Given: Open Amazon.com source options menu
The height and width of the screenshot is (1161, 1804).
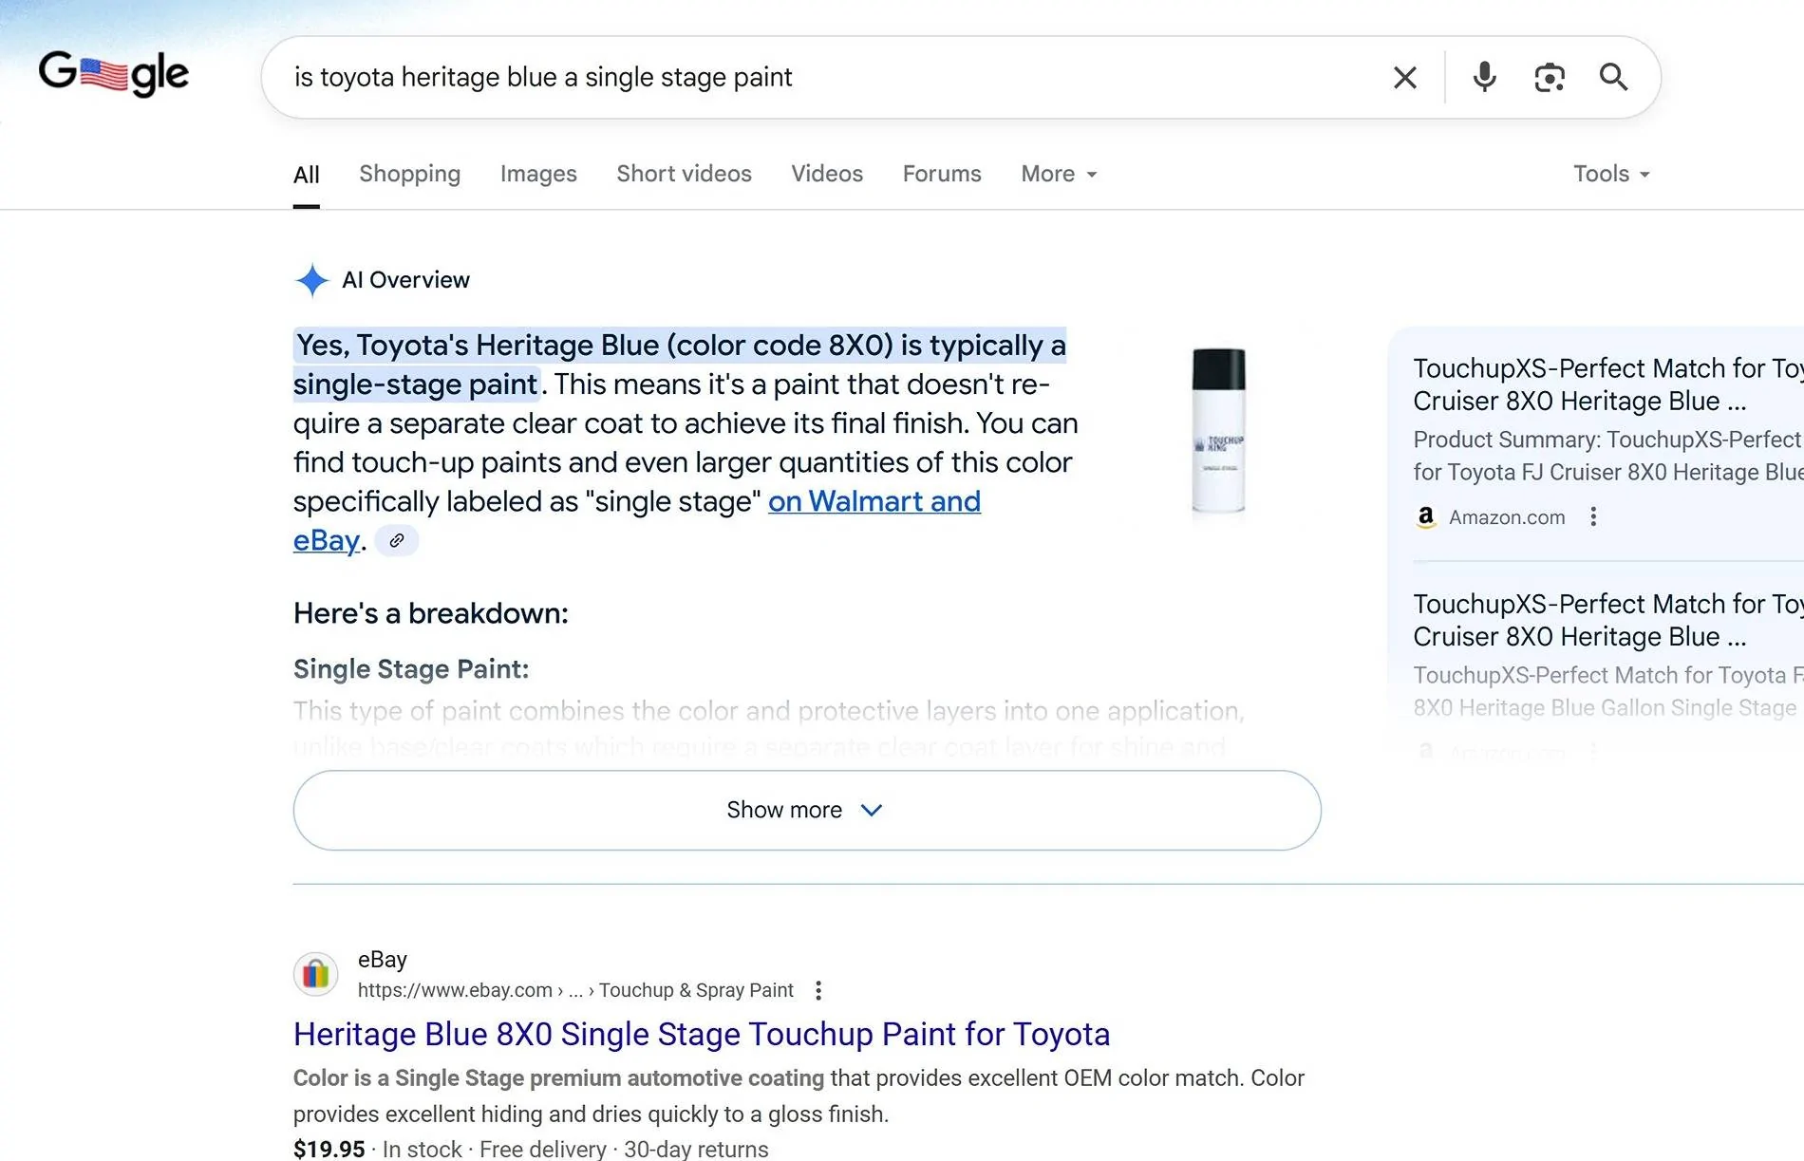Looking at the screenshot, I should click(1593, 516).
